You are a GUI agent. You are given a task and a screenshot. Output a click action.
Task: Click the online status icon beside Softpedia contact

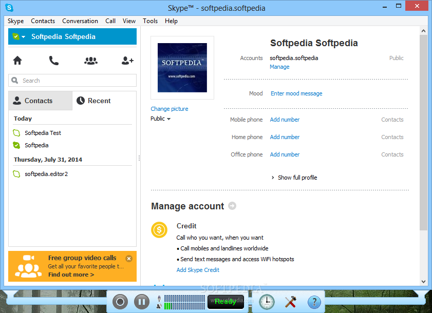click(x=16, y=145)
